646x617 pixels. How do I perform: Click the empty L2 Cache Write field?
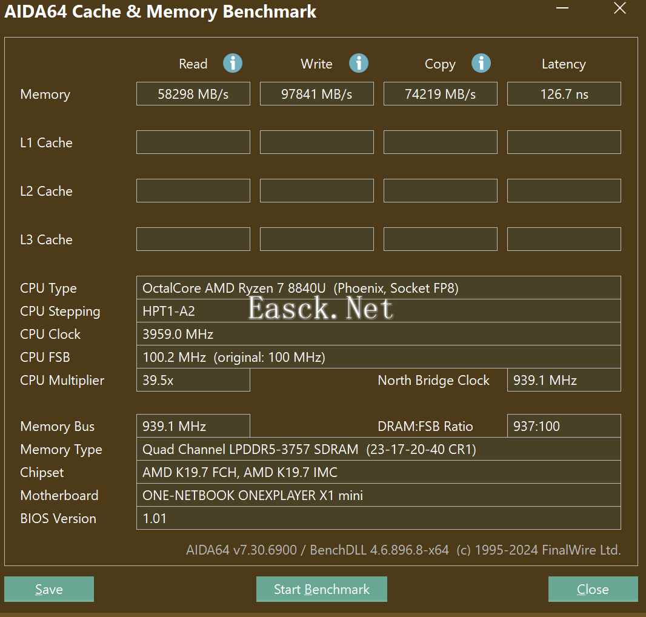[x=317, y=191]
